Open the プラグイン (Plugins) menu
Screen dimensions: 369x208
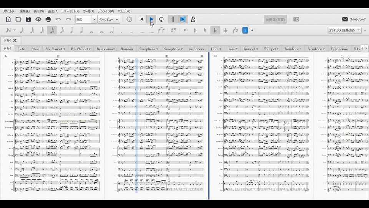pyautogui.click(x=106, y=11)
